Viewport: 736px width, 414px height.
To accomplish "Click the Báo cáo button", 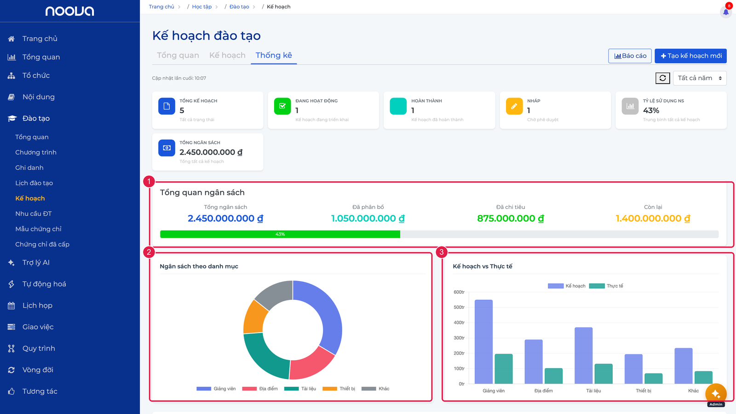I will point(630,56).
